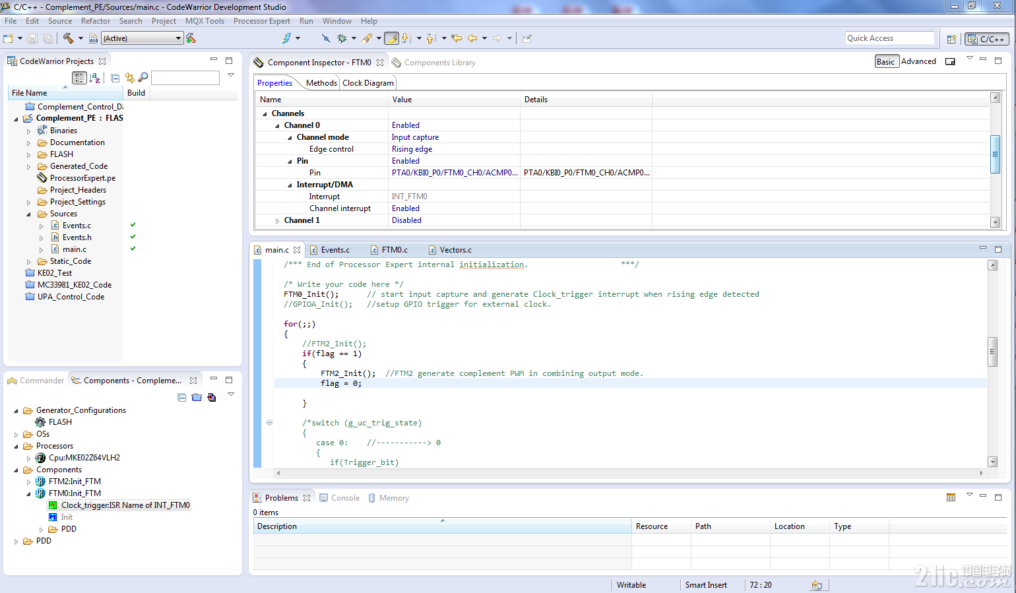Click the Collapse All icon in Components view
This screenshot has height=593, width=1016.
(x=182, y=397)
